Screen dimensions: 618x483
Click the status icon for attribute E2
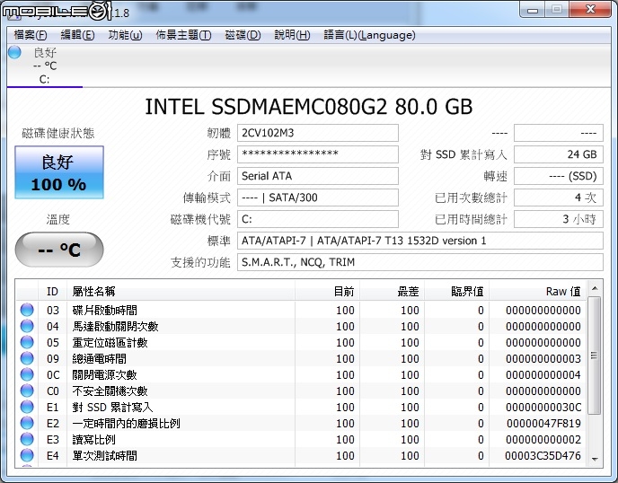tap(27, 423)
